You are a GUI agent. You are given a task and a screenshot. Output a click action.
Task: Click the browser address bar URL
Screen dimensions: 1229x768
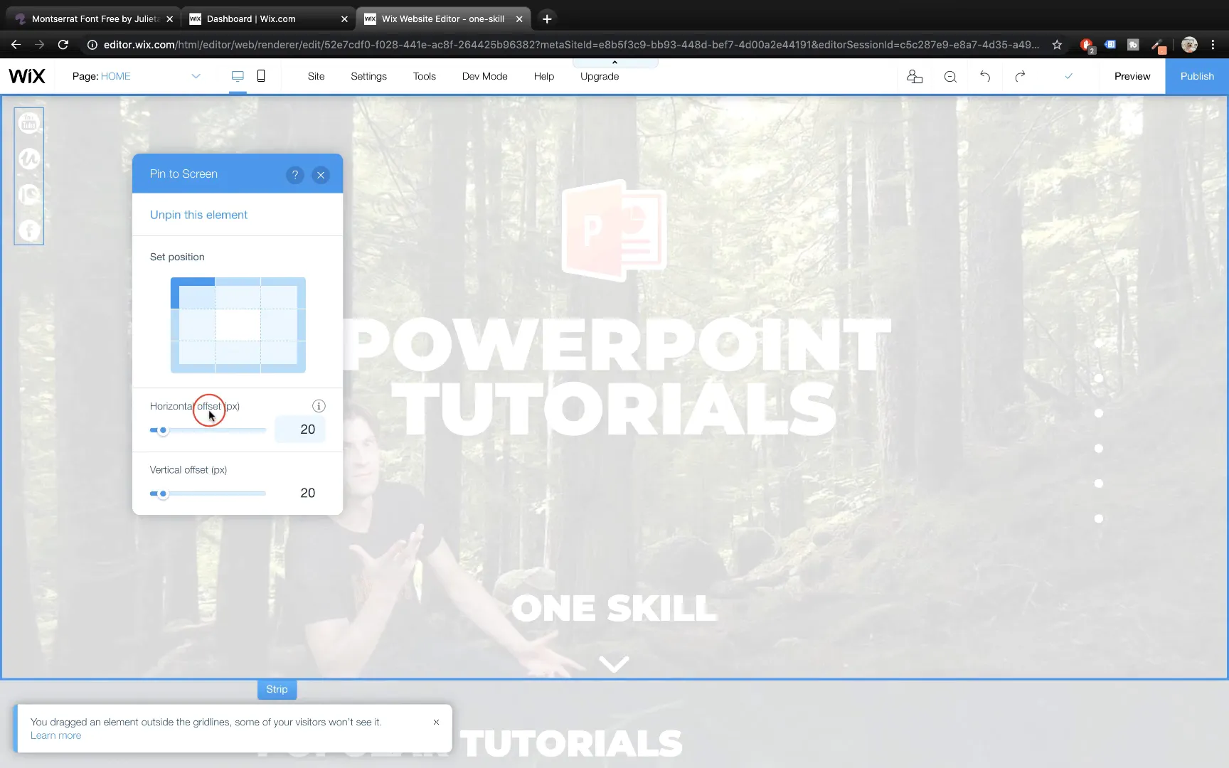tap(571, 45)
